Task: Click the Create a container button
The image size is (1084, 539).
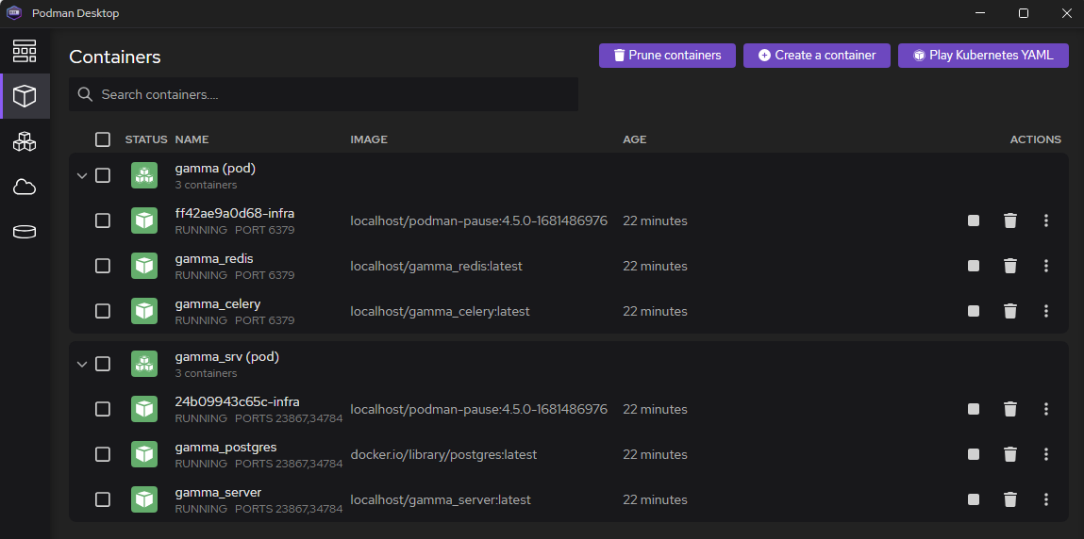Action: pyautogui.click(x=816, y=56)
